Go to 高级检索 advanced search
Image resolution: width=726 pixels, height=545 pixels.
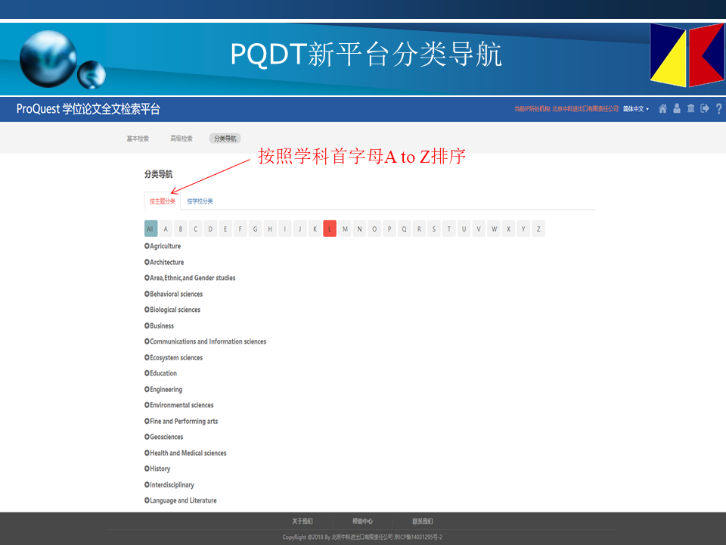click(181, 139)
